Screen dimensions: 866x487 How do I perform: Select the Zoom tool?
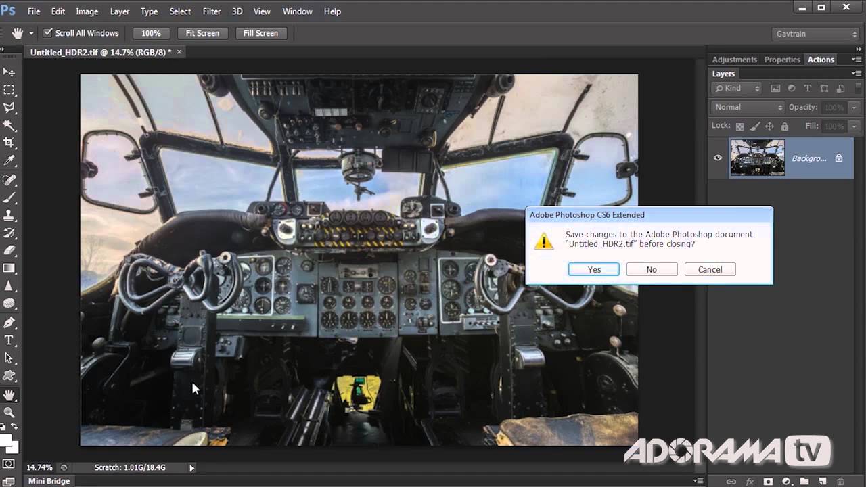point(9,412)
